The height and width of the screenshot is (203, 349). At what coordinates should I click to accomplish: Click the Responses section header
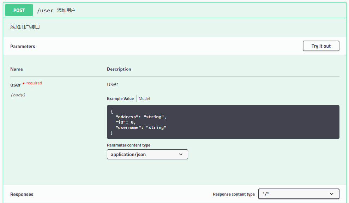22,194
